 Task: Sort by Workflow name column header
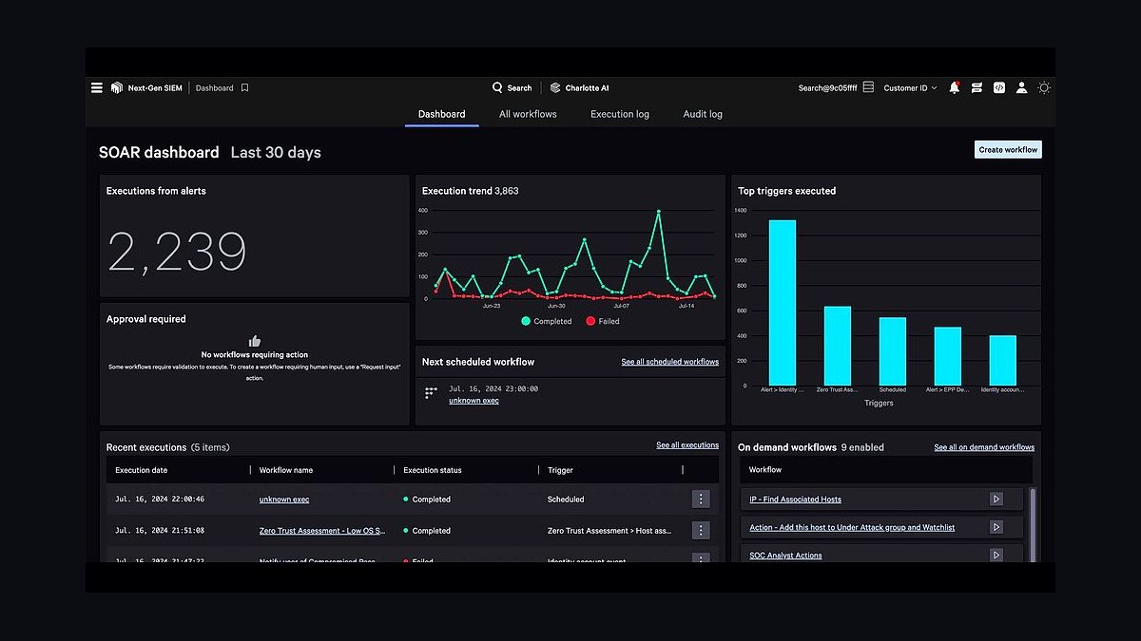pyautogui.click(x=286, y=470)
